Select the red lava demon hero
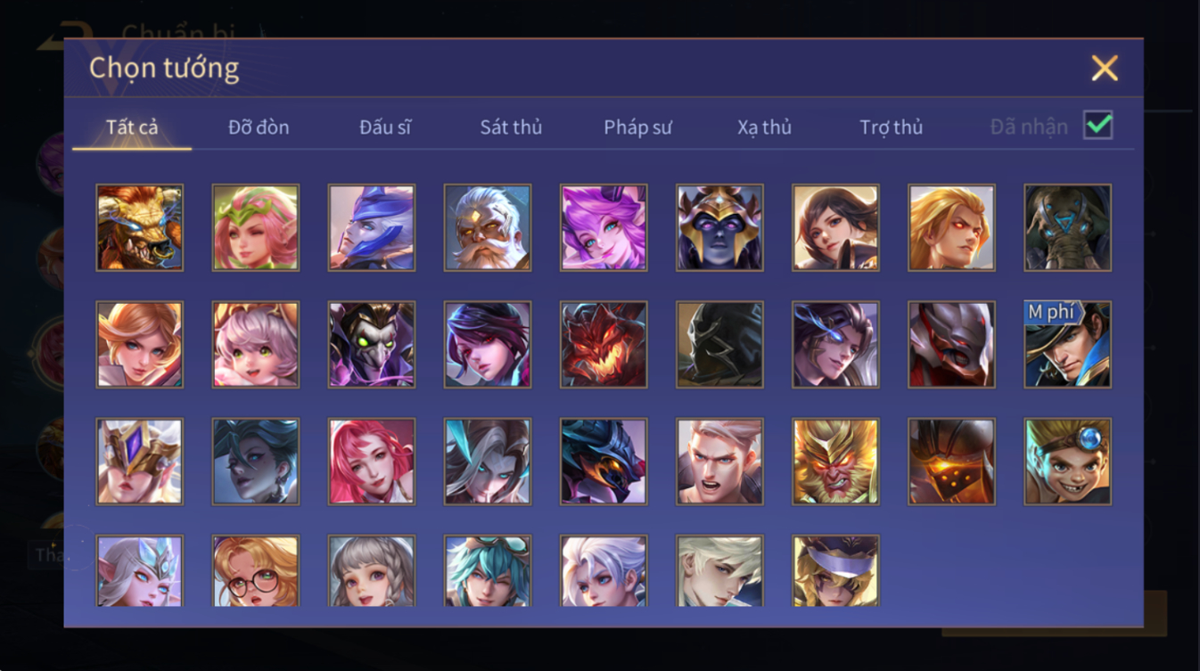This screenshot has height=671, width=1200. [604, 344]
